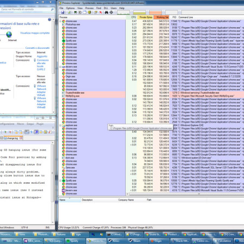Click the CPU Usage status bar entry
The image size is (244, 244).
[x=69, y=227]
